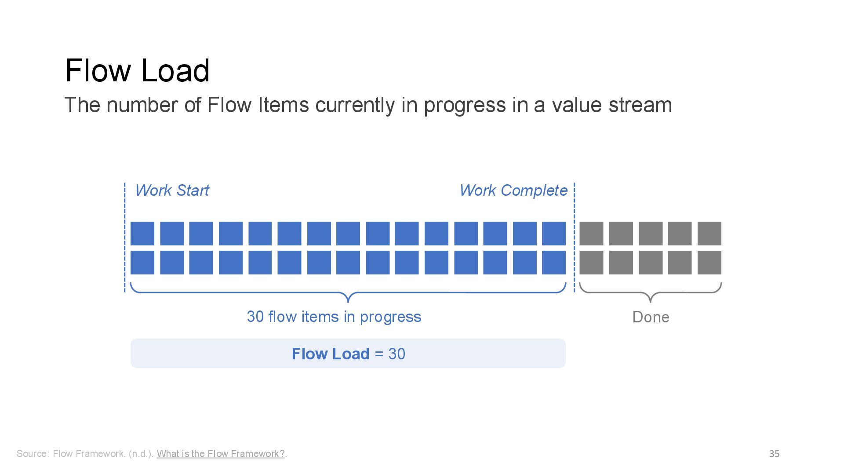844x475 pixels.
Task: Click the 'Work Complete' label
Action: coord(513,190)
